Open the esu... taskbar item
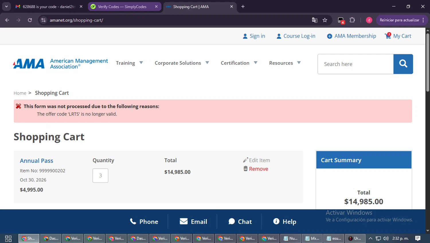The image size is (430, 243). (x=334, y=238)
